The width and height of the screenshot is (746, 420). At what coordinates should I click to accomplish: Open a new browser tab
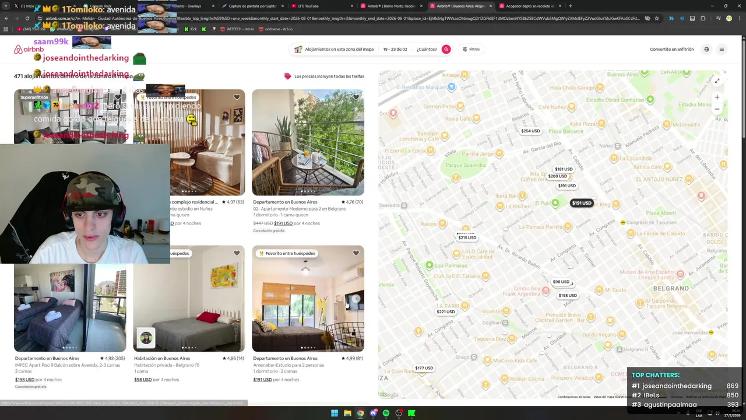[x=570, y=6]
